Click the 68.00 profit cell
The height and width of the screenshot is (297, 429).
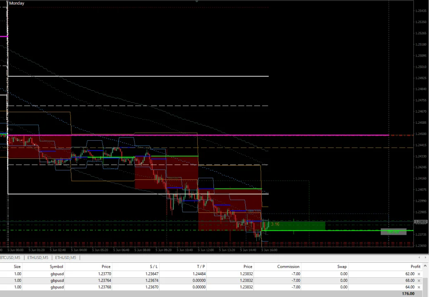pyautogui.click(x=410, y=280)
